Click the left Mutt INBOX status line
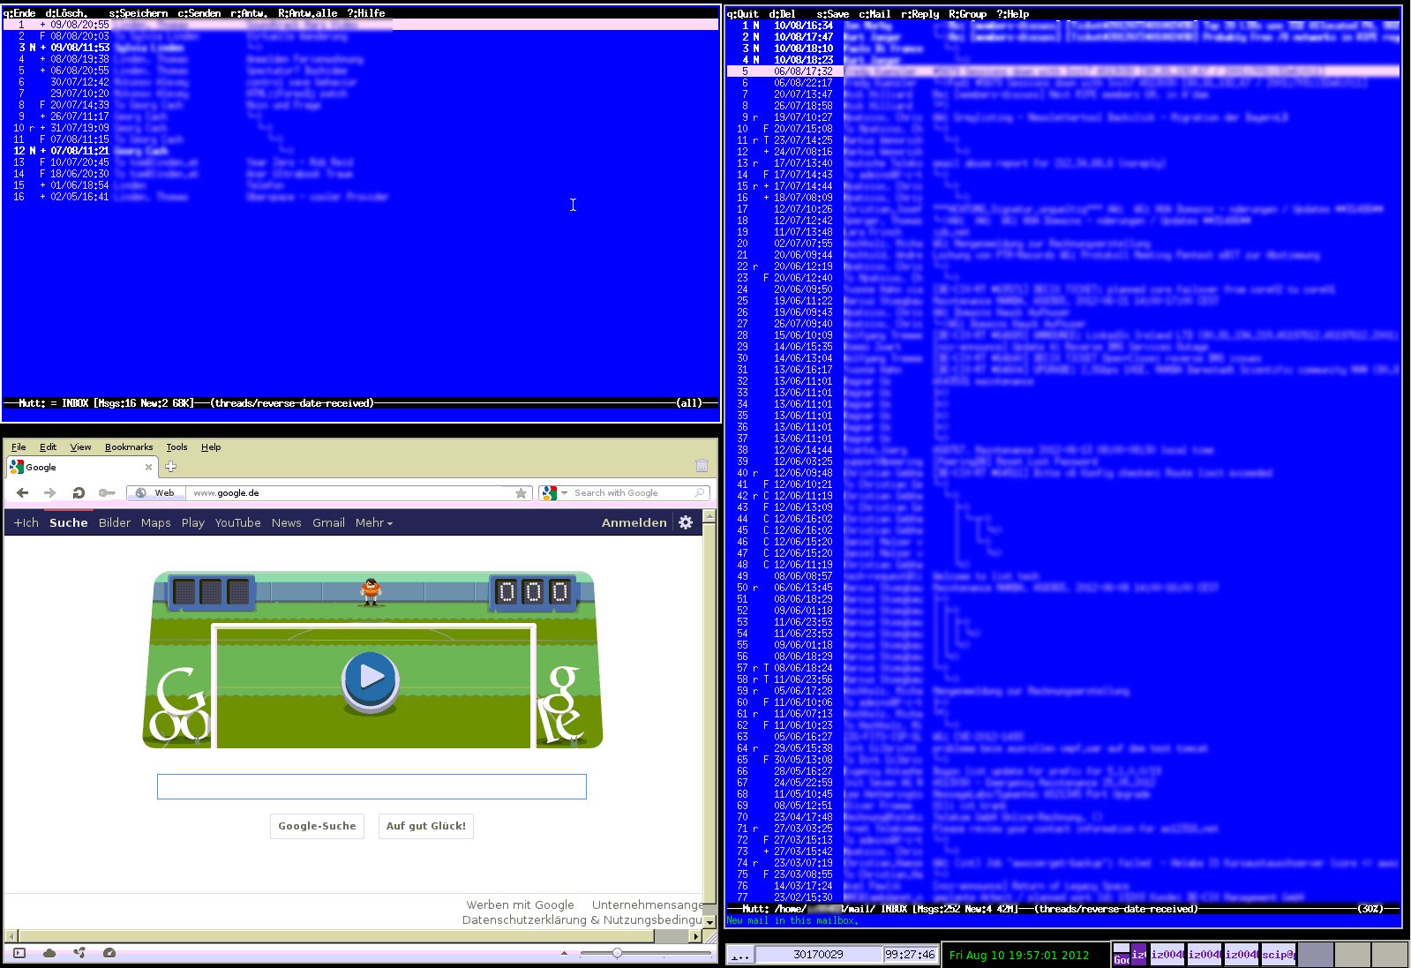Image resolution: width=1411 pixels, height=968 pixels. (x=361, y=403)
